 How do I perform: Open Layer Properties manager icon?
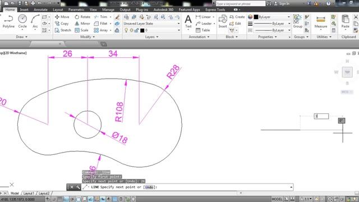[126, 17]
